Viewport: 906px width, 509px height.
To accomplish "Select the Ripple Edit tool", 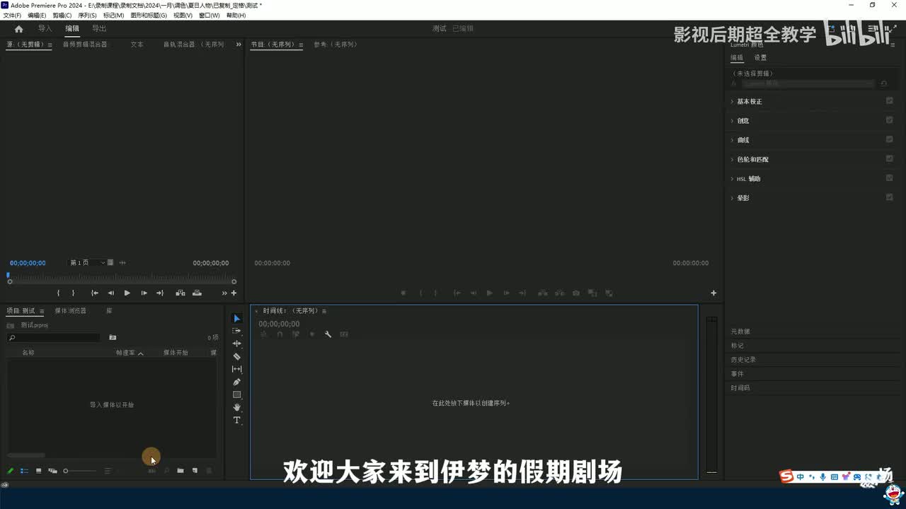I will coord(237,344).
